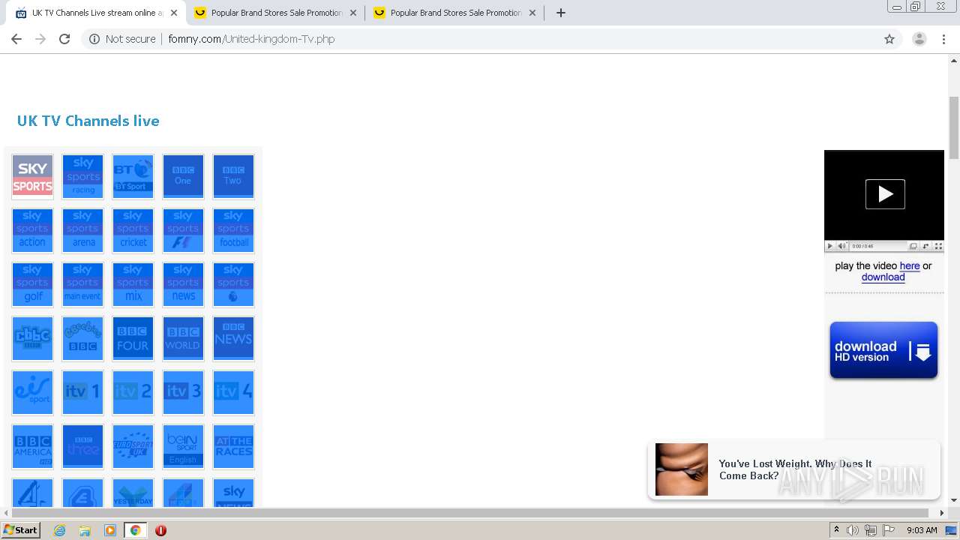Viewport: 960px width, 540px height.
Task: Close the UK TV Channels tab
Action: (x=174, y=13)
